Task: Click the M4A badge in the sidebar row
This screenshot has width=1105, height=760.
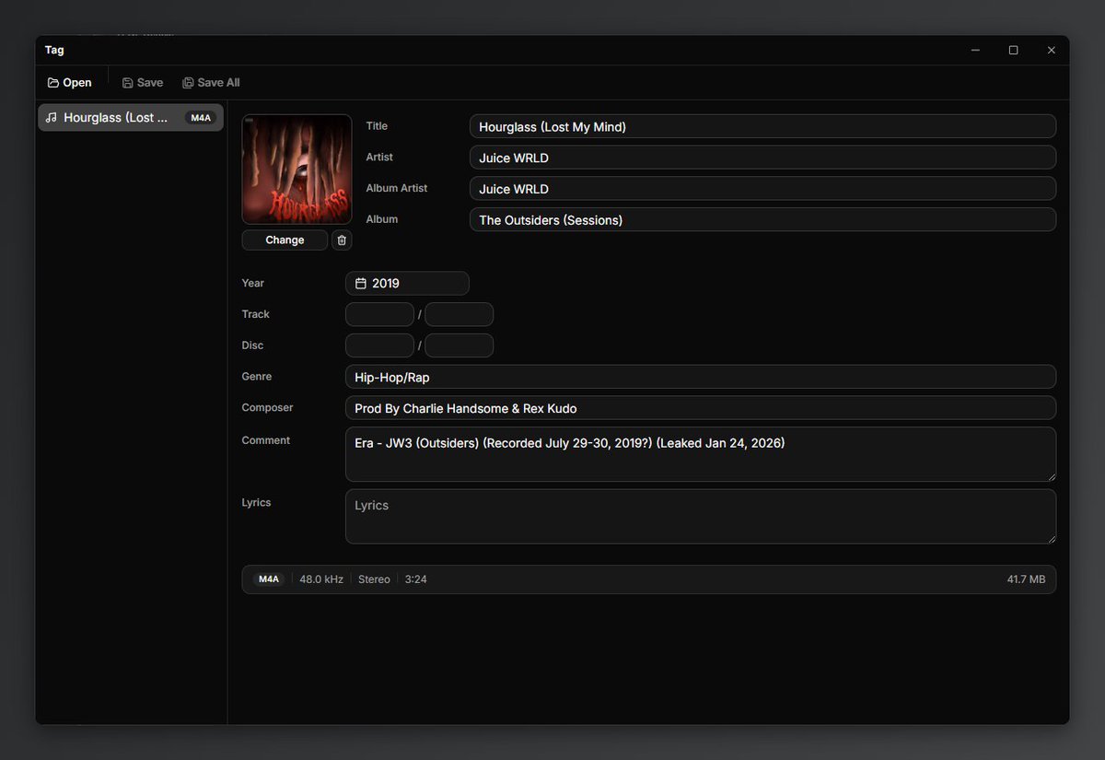Action: tap(201, 118)
